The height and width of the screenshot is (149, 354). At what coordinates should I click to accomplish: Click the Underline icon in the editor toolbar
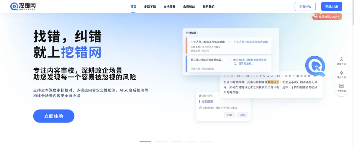click(x=264, y=76)
